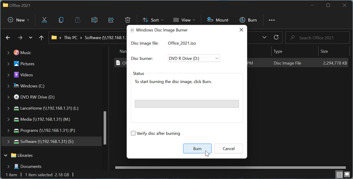Viewport: 353px width, 179px height.
Task: Enable Verify disc after burning checkbox
Action: coord(133,133)
